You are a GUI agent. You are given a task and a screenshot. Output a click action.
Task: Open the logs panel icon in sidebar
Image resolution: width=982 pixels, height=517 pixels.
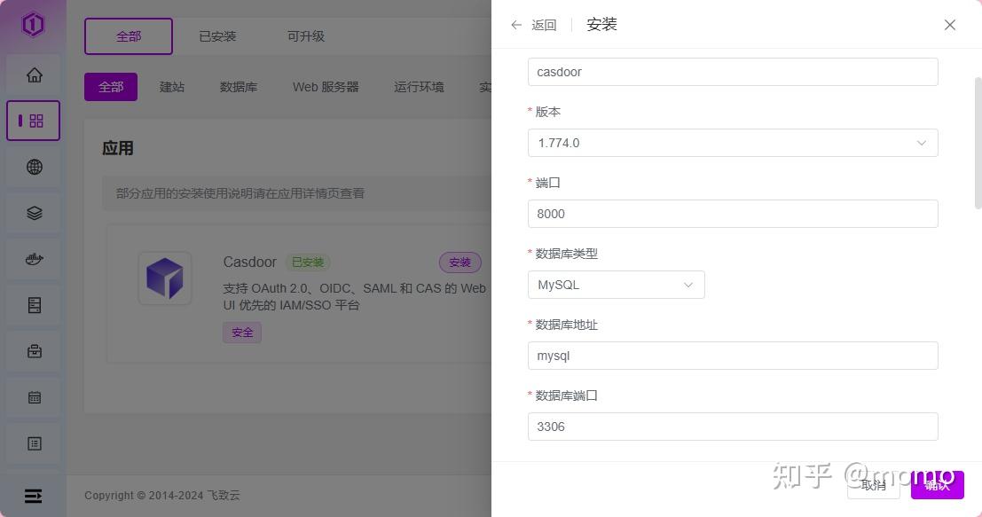point(33,443)
